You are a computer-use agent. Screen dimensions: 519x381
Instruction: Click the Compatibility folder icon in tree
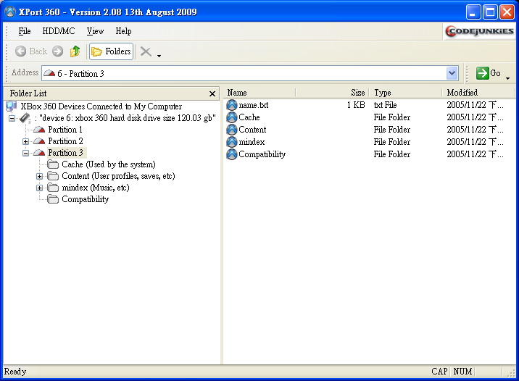53,199
